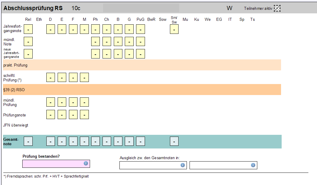The image size is (317, 185).
Task: Click the Abschlussprüfung RS title
Action: tap(33, 8)
